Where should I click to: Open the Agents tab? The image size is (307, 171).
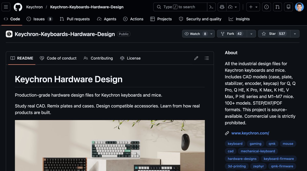click(x=107, y=19)
